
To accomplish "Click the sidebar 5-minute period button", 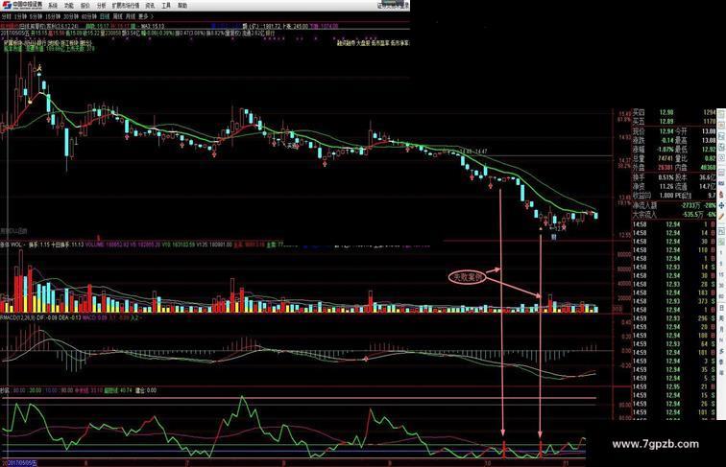I will pos(721,265).
